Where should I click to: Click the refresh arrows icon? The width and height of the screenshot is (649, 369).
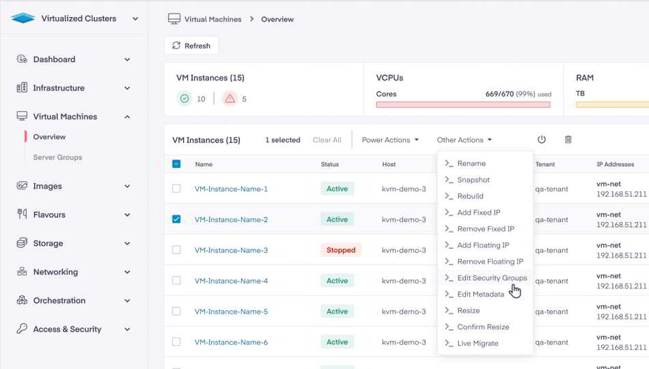[x=176, y=46]
